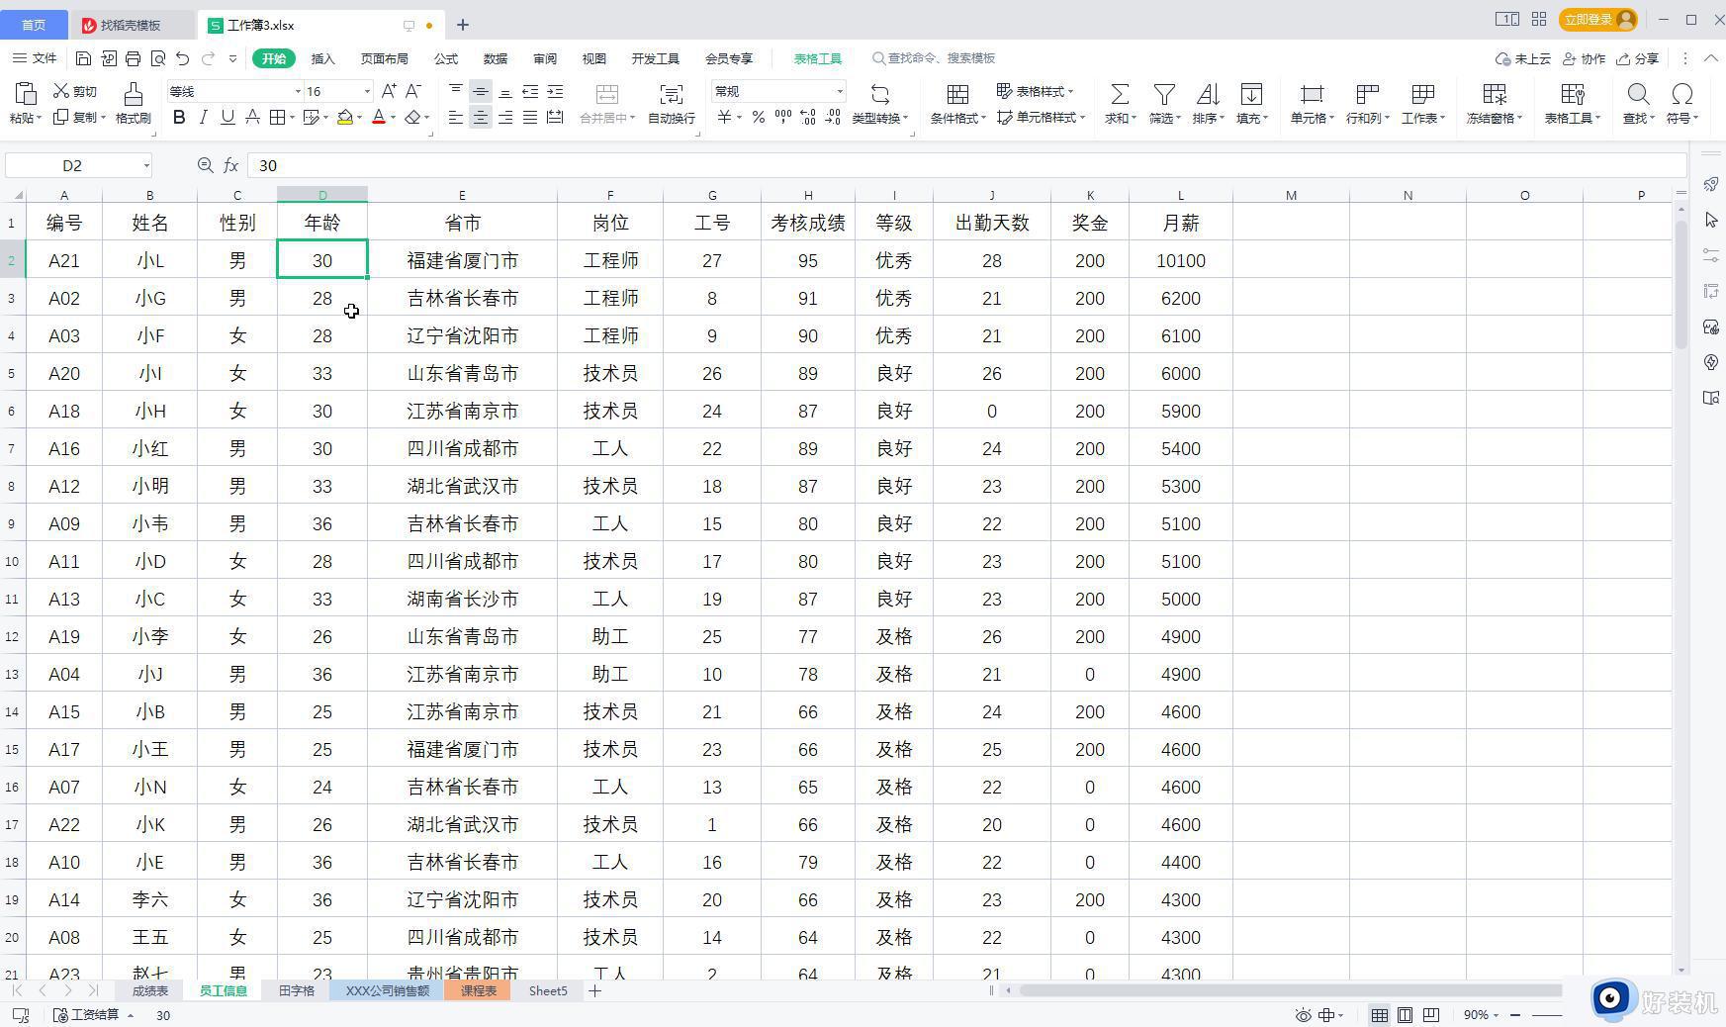Click the AutoSum (求和) sigma icon

tap(1120, 94)
